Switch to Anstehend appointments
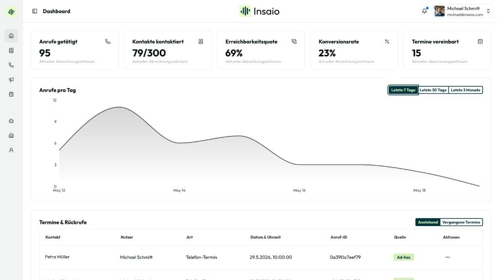499x280 pixels. coord(428,222)
